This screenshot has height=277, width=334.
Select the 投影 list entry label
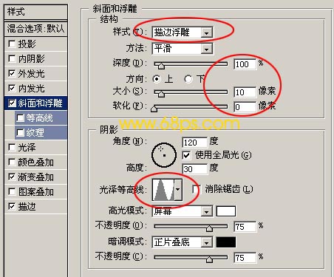[x=27, y=44]
